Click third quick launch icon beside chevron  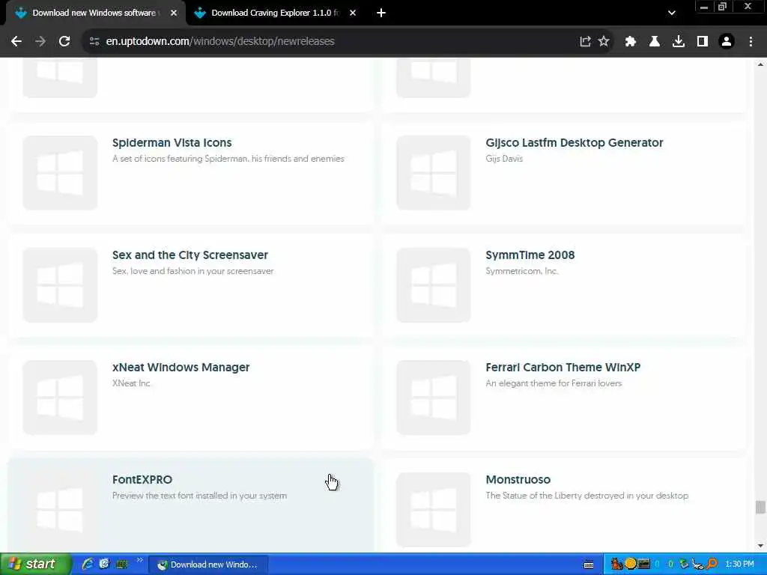(x=121, y=565)
